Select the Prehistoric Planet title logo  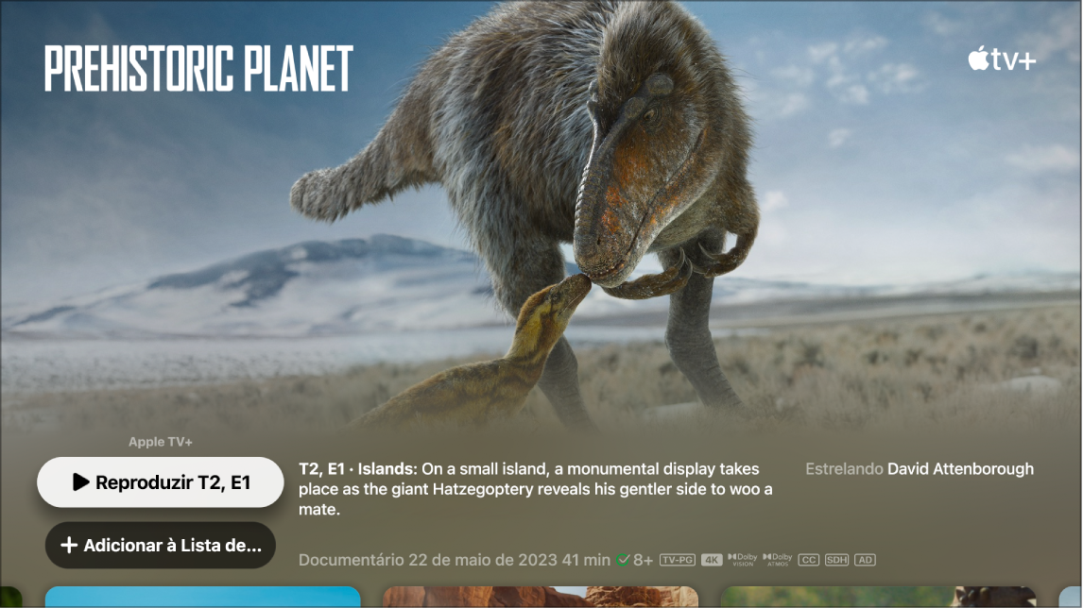point(198,68)
